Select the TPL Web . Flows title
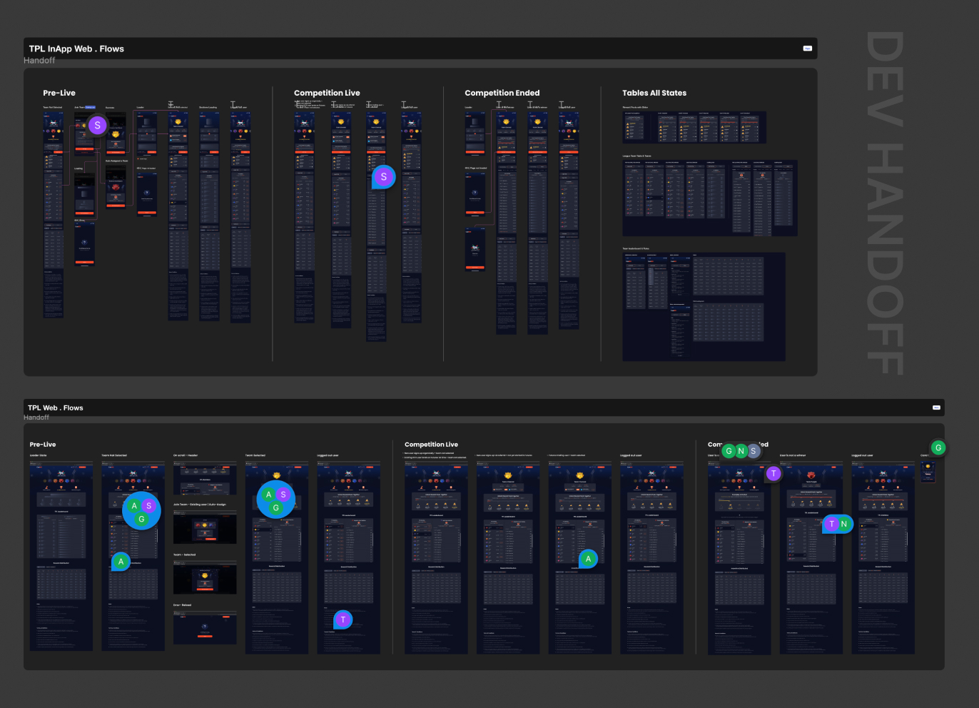Screen dimensions: 979x708 click(x=56, y=408)
